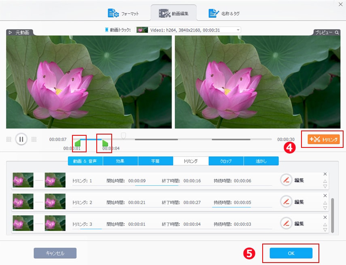Click the playhead slider handle on timeline
The height and width of the screenshot is (265, 346).
pyautogui.click(x=123, y=135)
